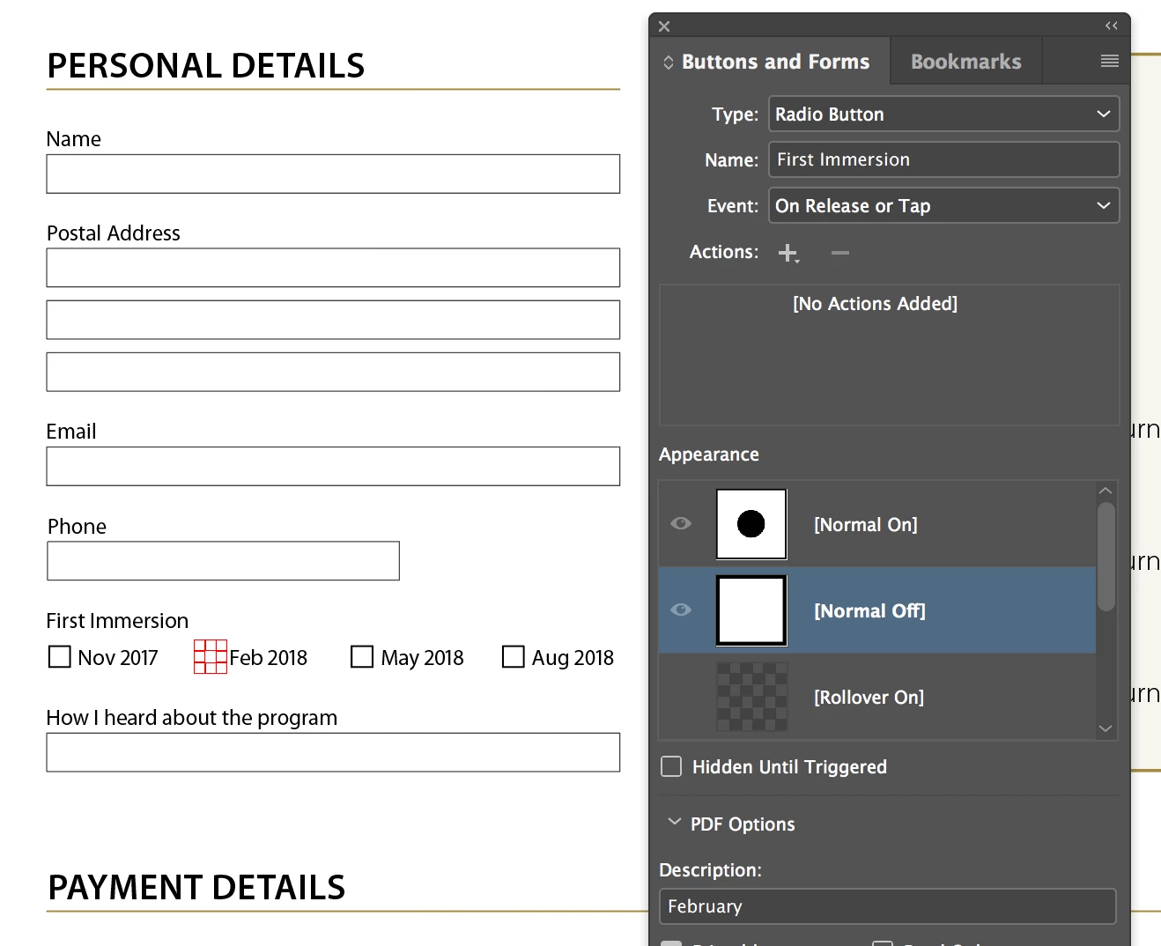This screenshot has height=946, width=1161.
Task: Close the Buttons and Forms panel
Action: (664, 26)
